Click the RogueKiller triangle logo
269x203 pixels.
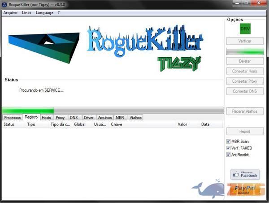(44, 44)
